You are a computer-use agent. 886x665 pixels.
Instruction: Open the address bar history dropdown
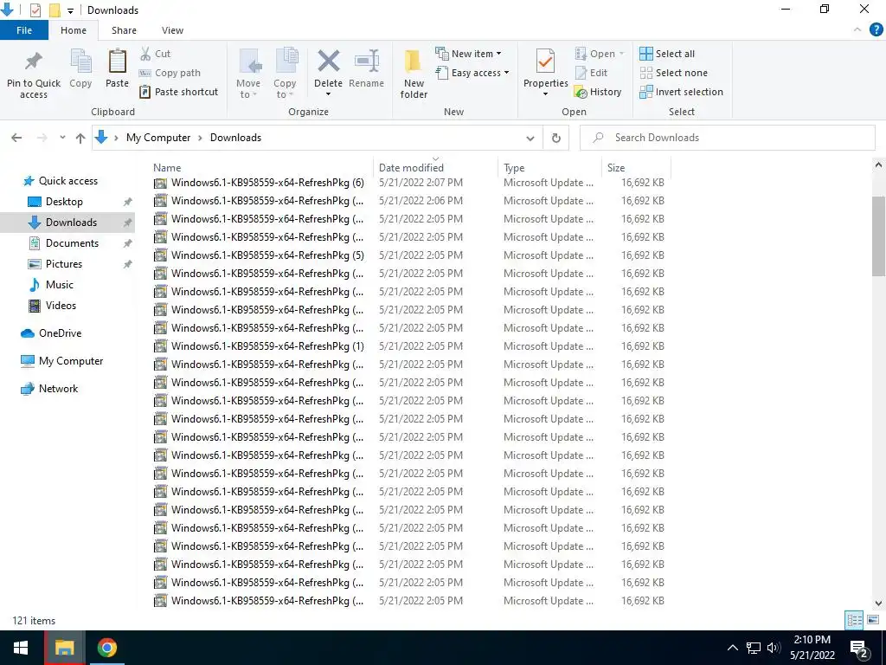[530, 138]
